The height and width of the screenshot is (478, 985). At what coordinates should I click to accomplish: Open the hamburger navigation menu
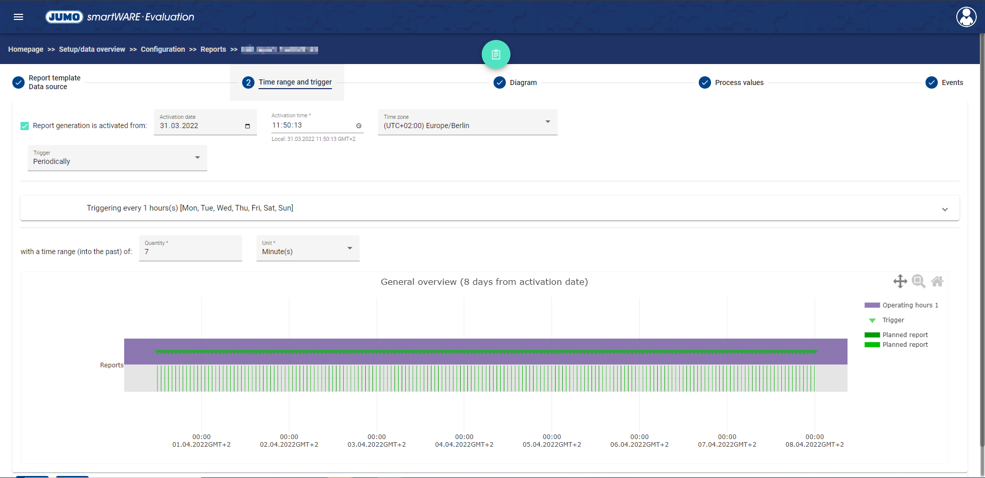(x=18, y=17)
